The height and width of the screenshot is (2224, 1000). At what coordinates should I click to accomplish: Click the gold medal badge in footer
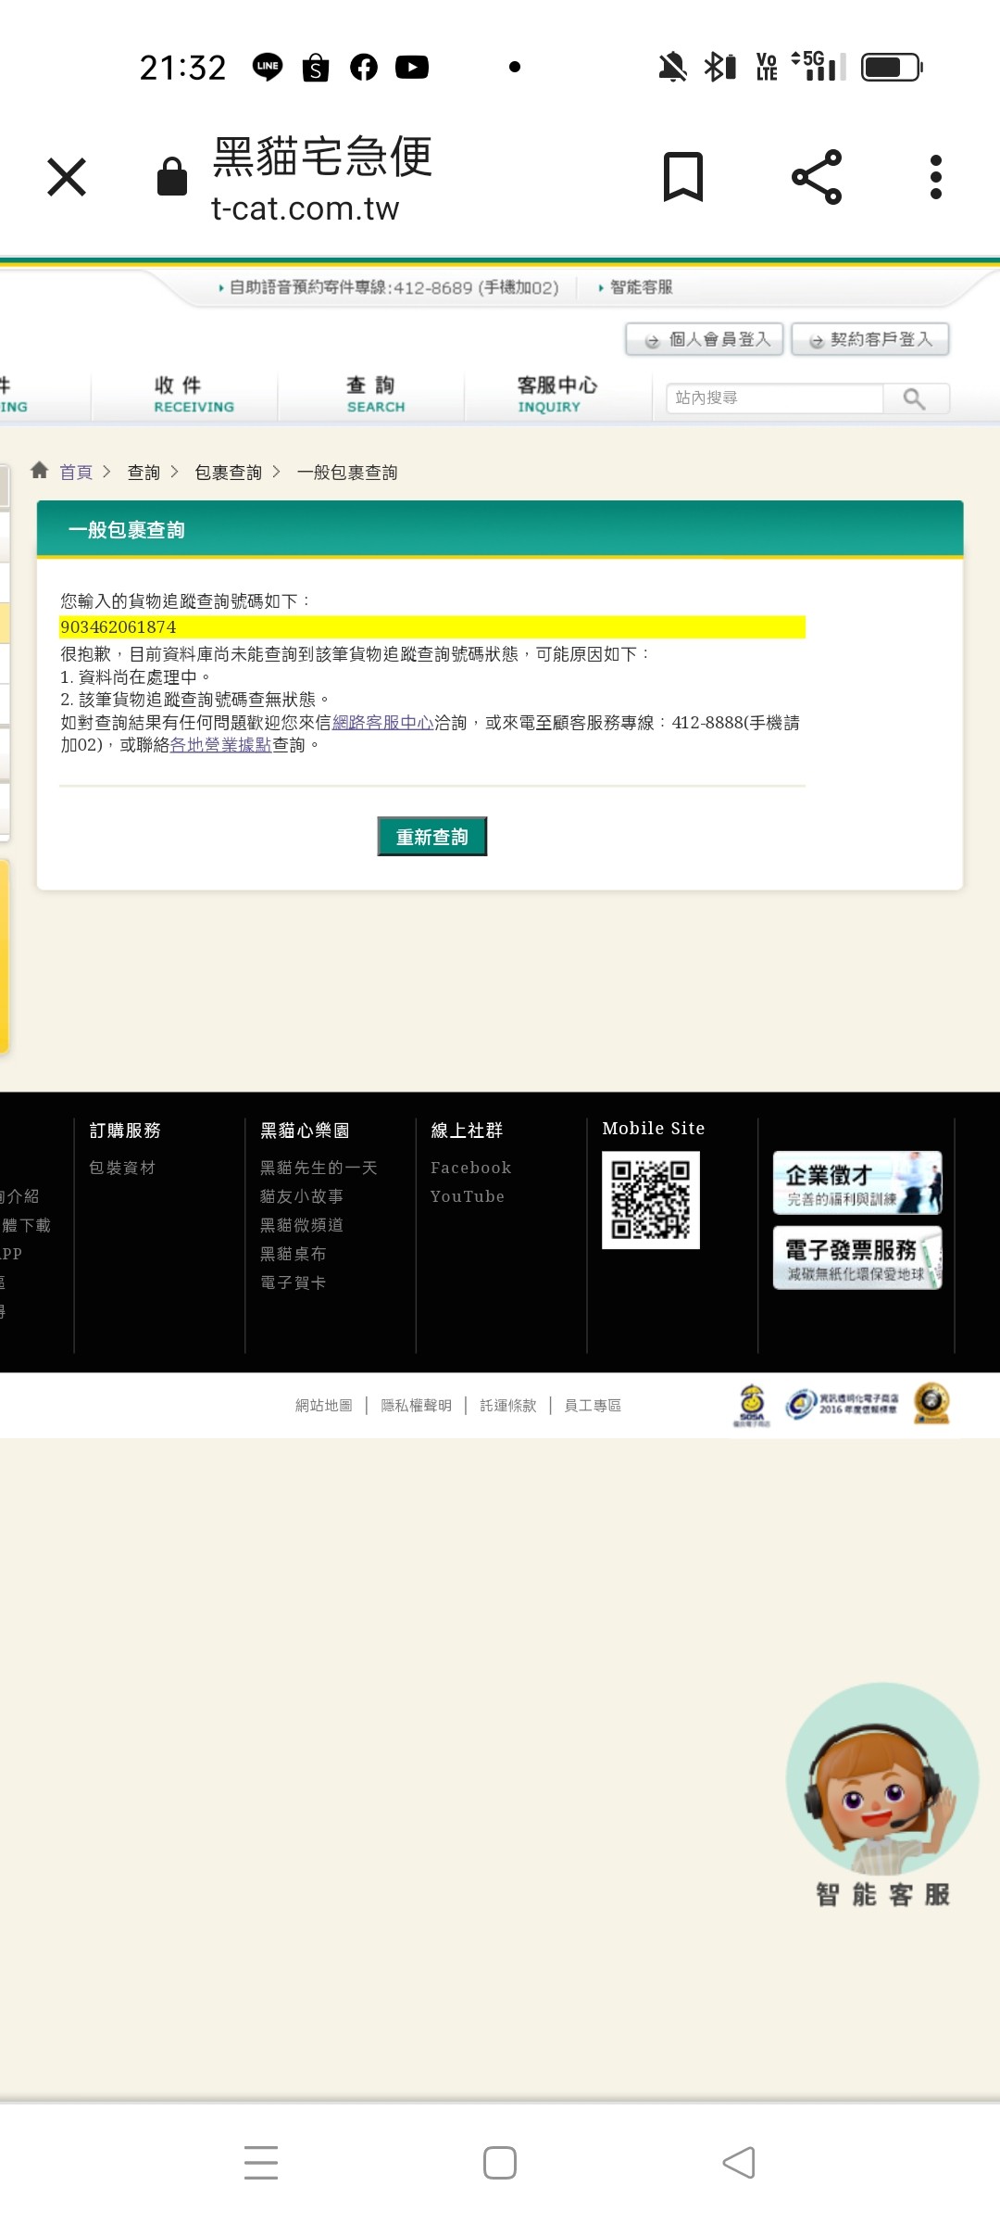pyautogui.click(x=931, y=1403)
